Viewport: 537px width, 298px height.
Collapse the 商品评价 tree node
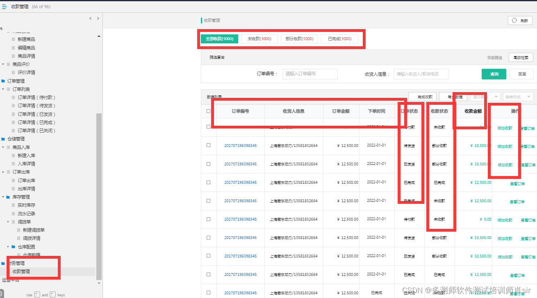tap(3, 64)
